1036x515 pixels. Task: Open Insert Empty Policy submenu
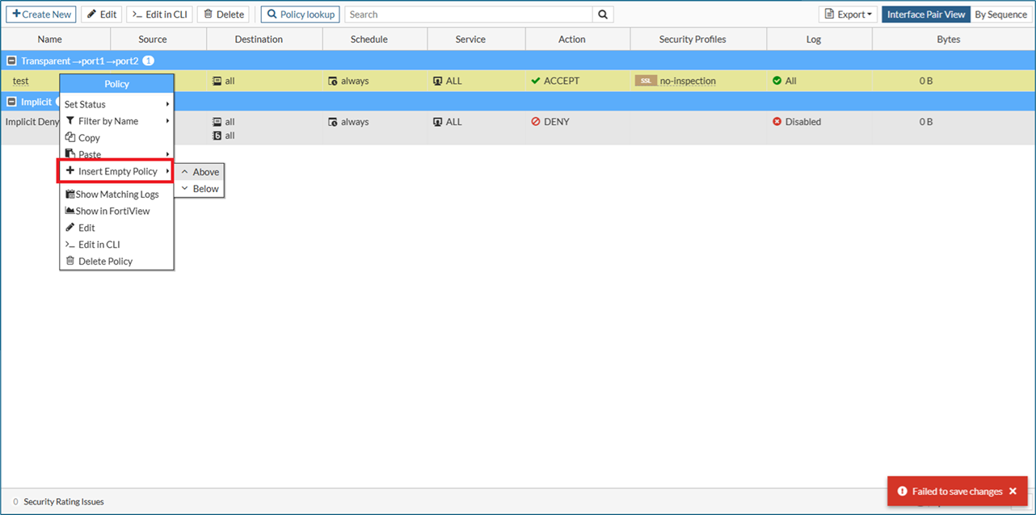(117, 171)
